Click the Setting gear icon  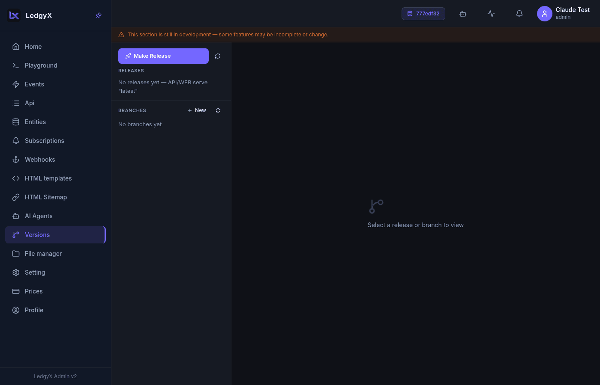[16, 272]
